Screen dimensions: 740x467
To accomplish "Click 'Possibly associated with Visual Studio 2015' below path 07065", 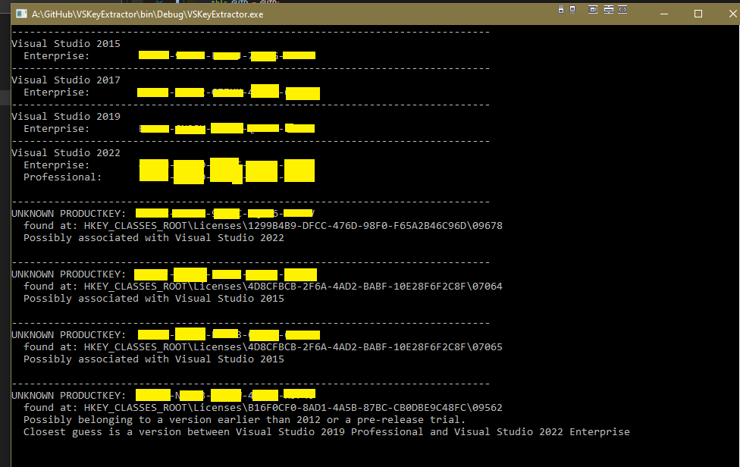I will coord(154,359).
